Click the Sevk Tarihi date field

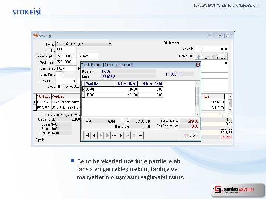[66, 62]
